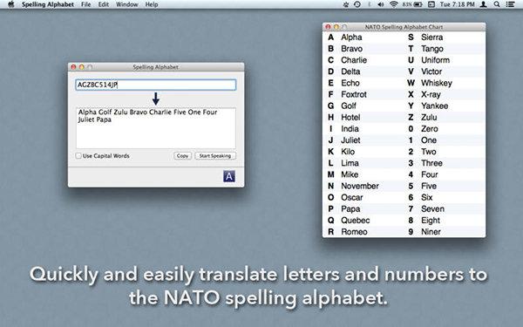Screen dimensions: 523x327
Task: Open the Apple menu
Action: point(11,4)
